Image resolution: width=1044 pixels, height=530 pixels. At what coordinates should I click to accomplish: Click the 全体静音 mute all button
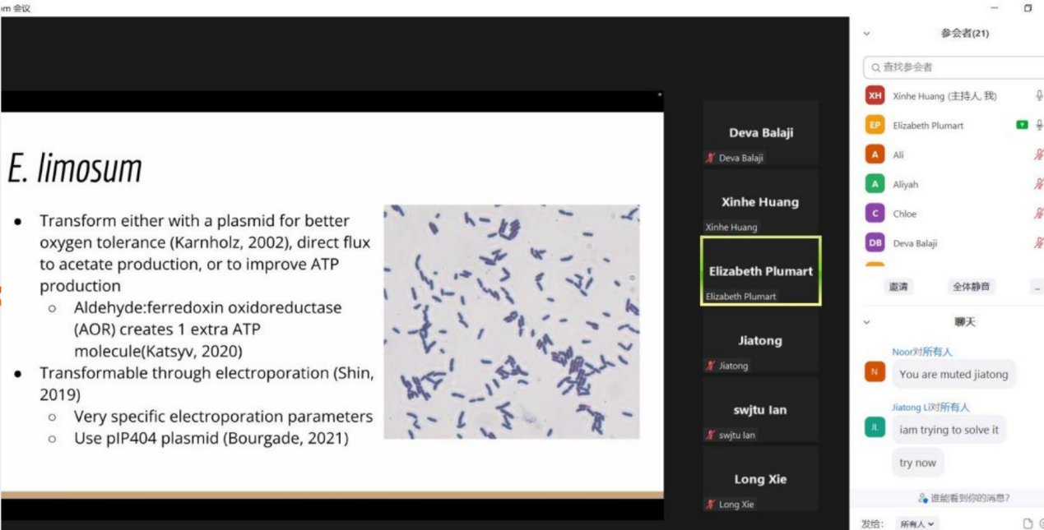(x=971, y=287)
